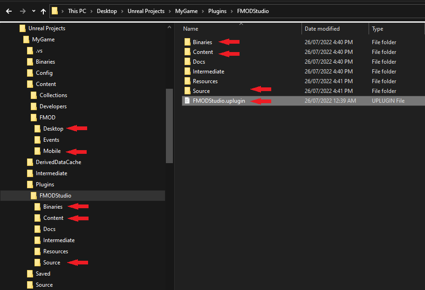Select Unreal Projects in navigation tree

[x=47, y=28]
